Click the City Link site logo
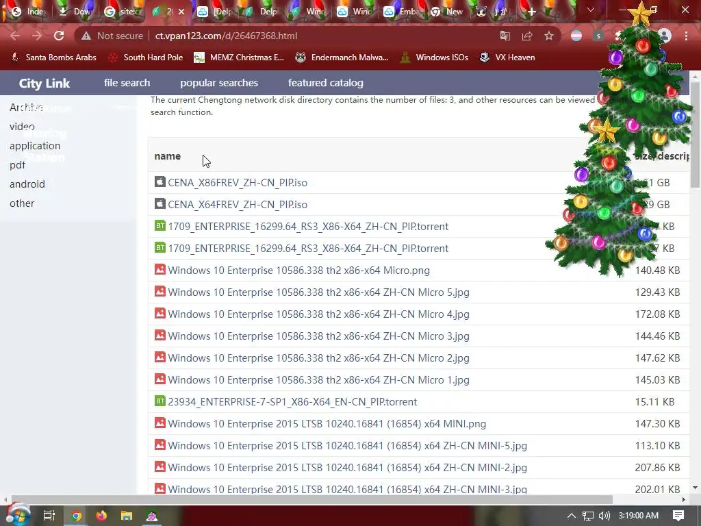The image size is (701, 526). pos(44,83)
